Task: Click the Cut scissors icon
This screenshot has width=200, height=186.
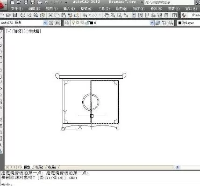Action: pyautogui.click(x=50, y=15)
